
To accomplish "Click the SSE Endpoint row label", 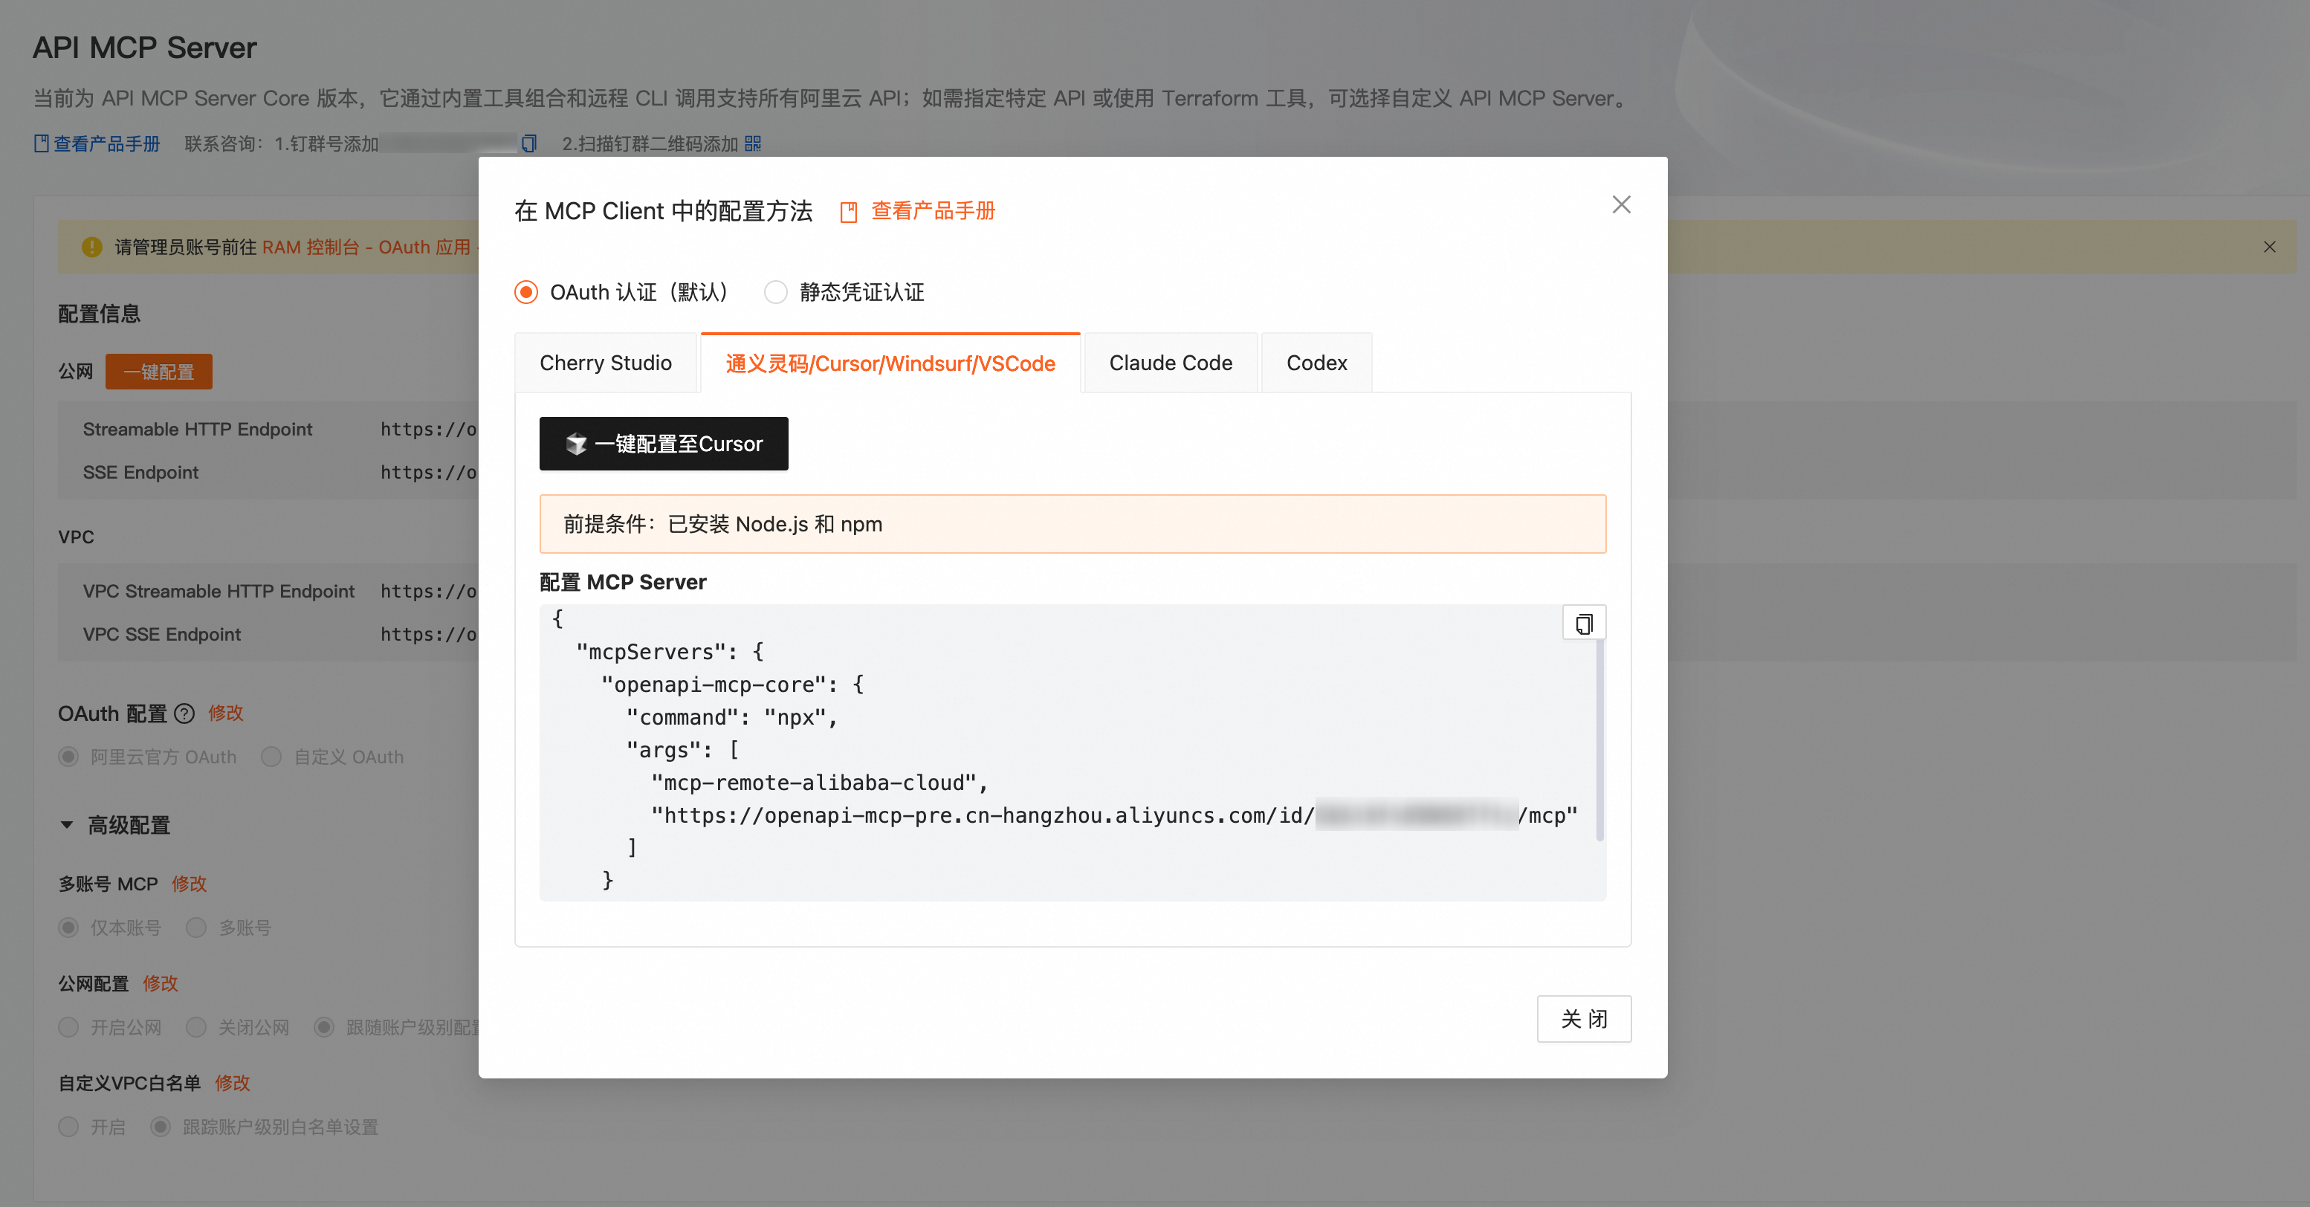I will click(x=140, y=473).
